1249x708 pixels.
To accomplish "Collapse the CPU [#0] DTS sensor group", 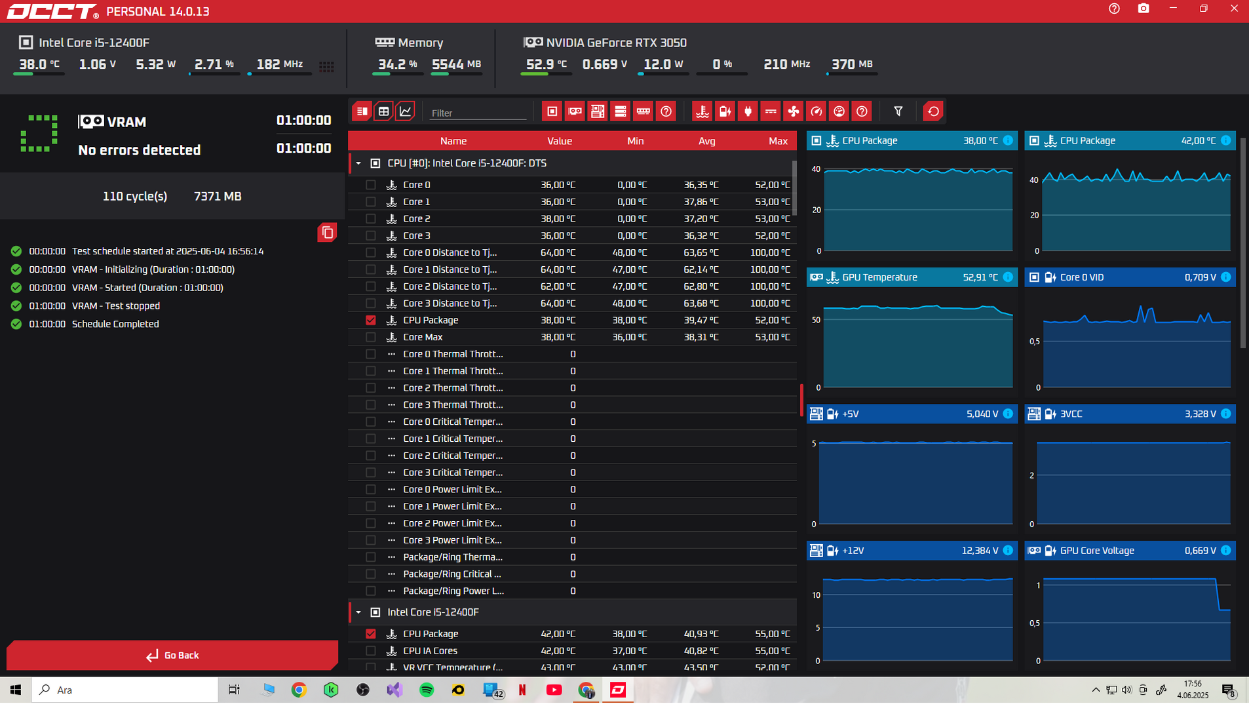I will pyautogui.click(x=358, y=163).
